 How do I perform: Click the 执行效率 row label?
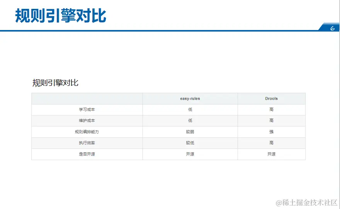[87, 143]
